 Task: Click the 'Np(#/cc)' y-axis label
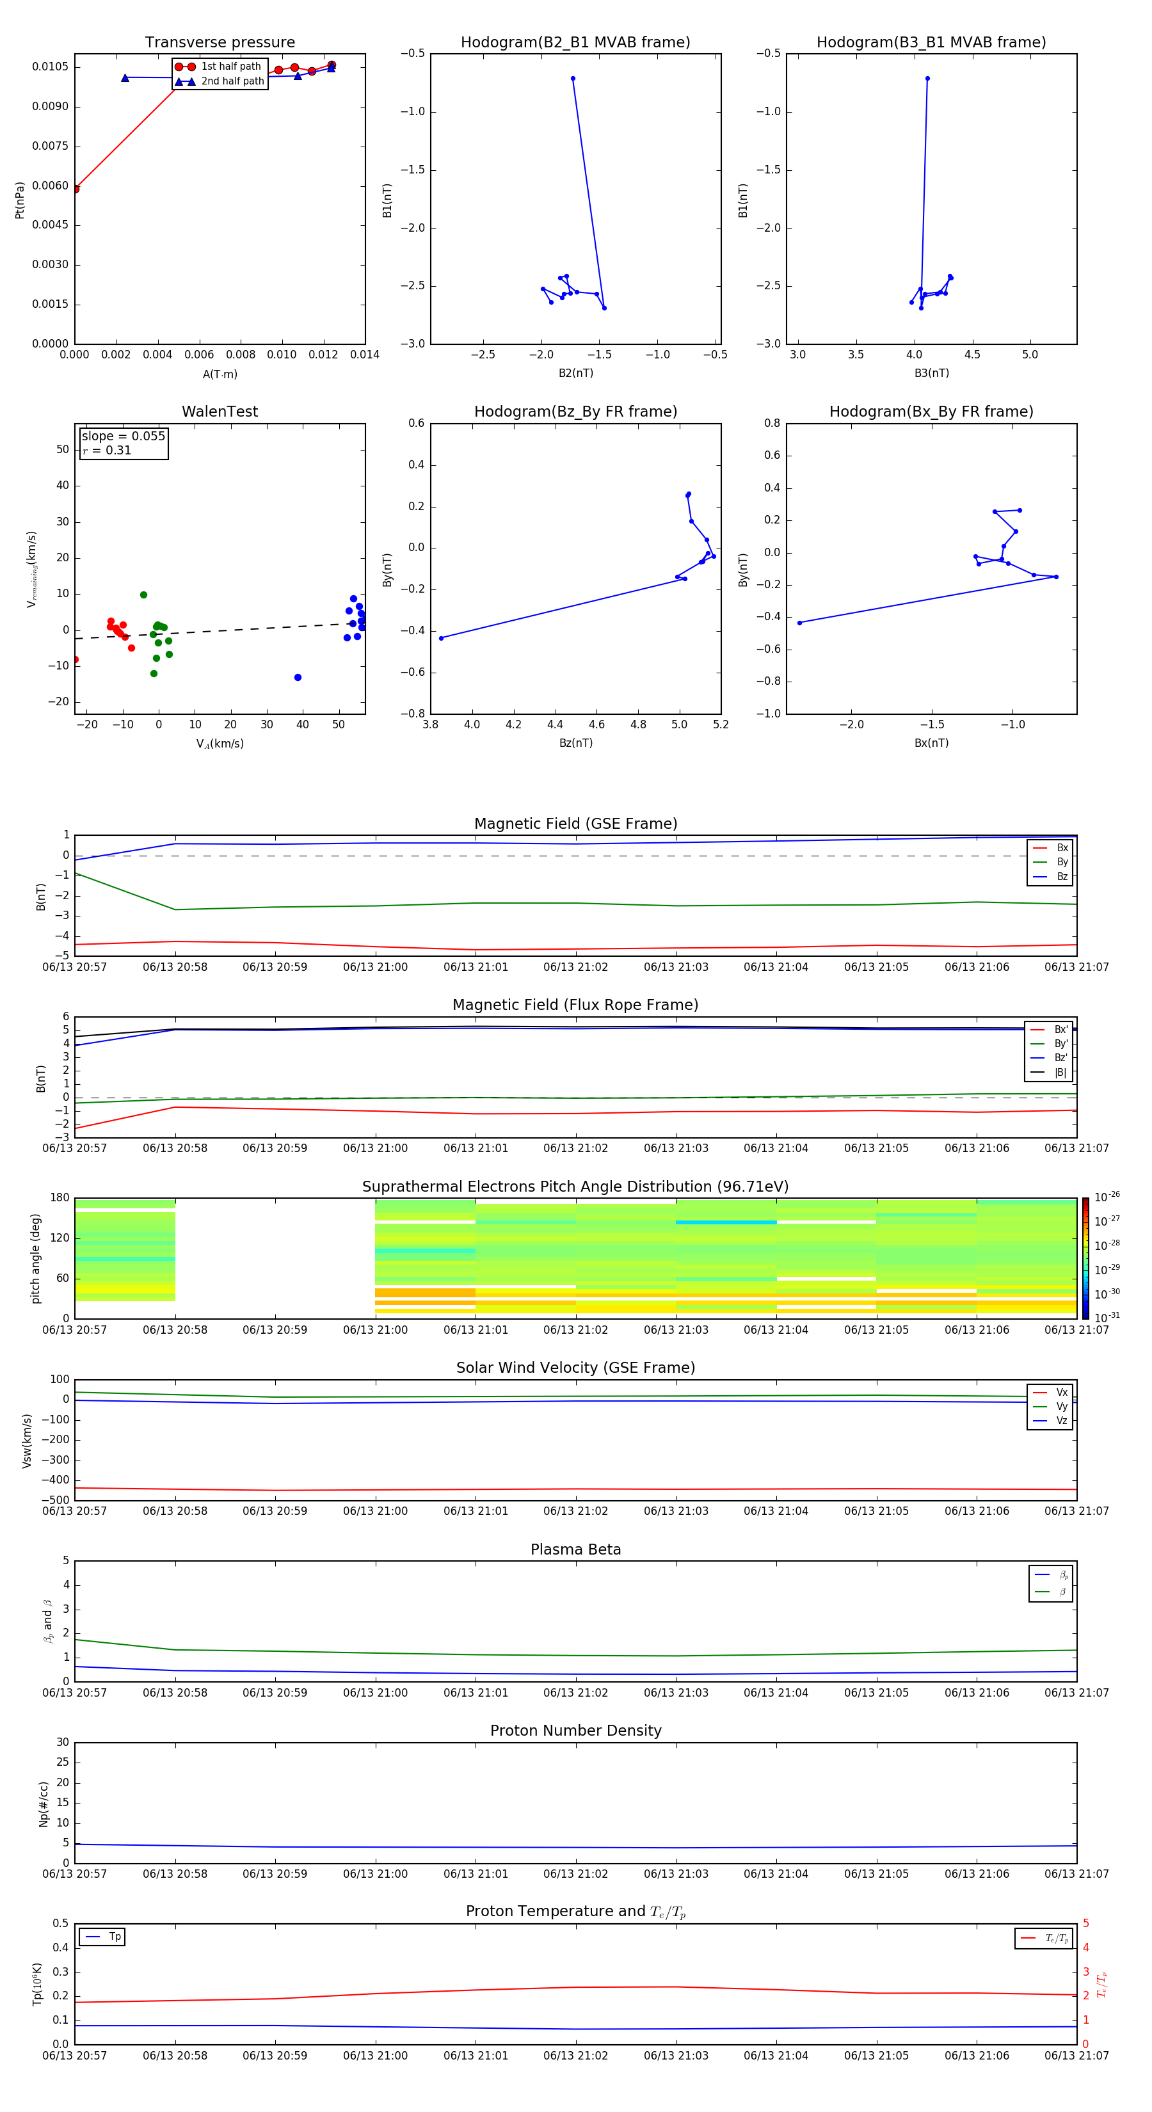pos(44,1804)
